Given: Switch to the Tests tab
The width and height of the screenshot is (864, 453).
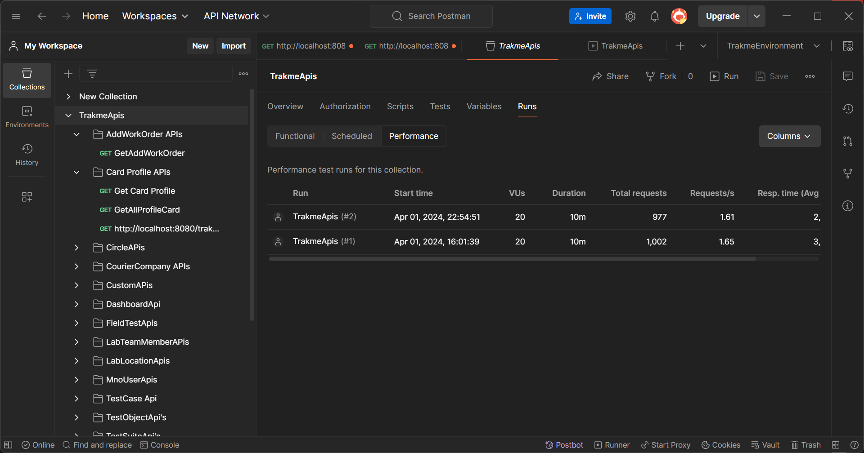Looking at the screenshot, I should click(440, 107).
